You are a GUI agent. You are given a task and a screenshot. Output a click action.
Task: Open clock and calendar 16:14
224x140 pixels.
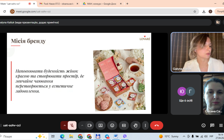point(220,136)
